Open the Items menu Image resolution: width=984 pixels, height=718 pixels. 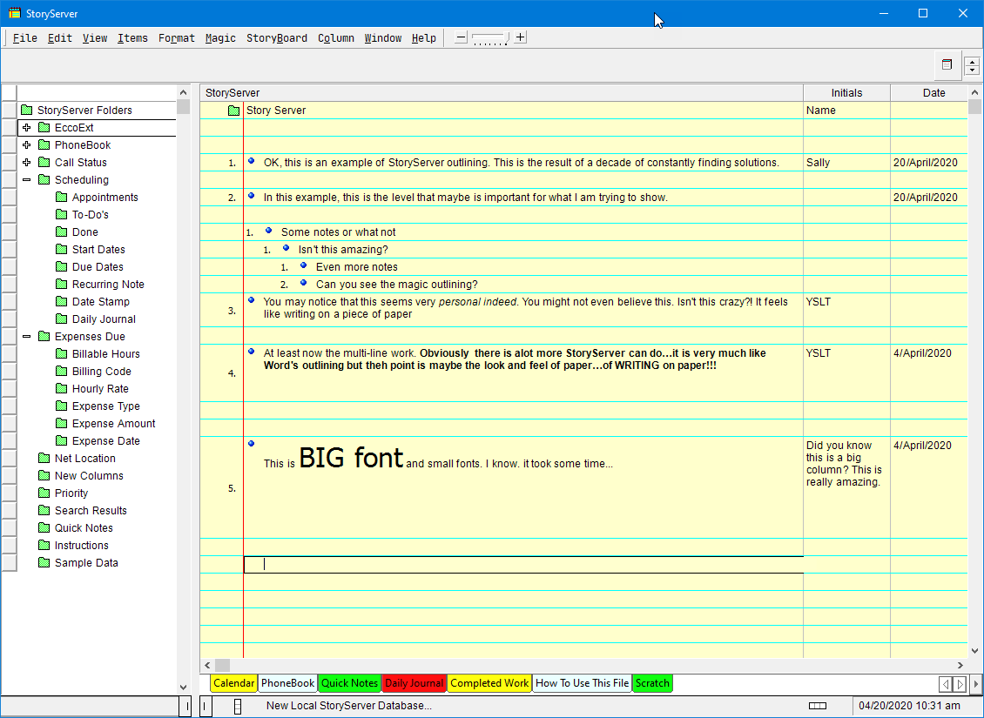pos(132,38)
